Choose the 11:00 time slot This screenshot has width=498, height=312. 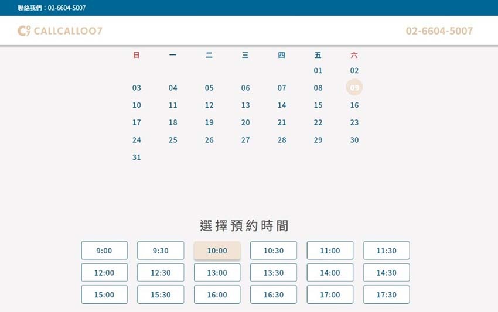(x=330, y=251)
